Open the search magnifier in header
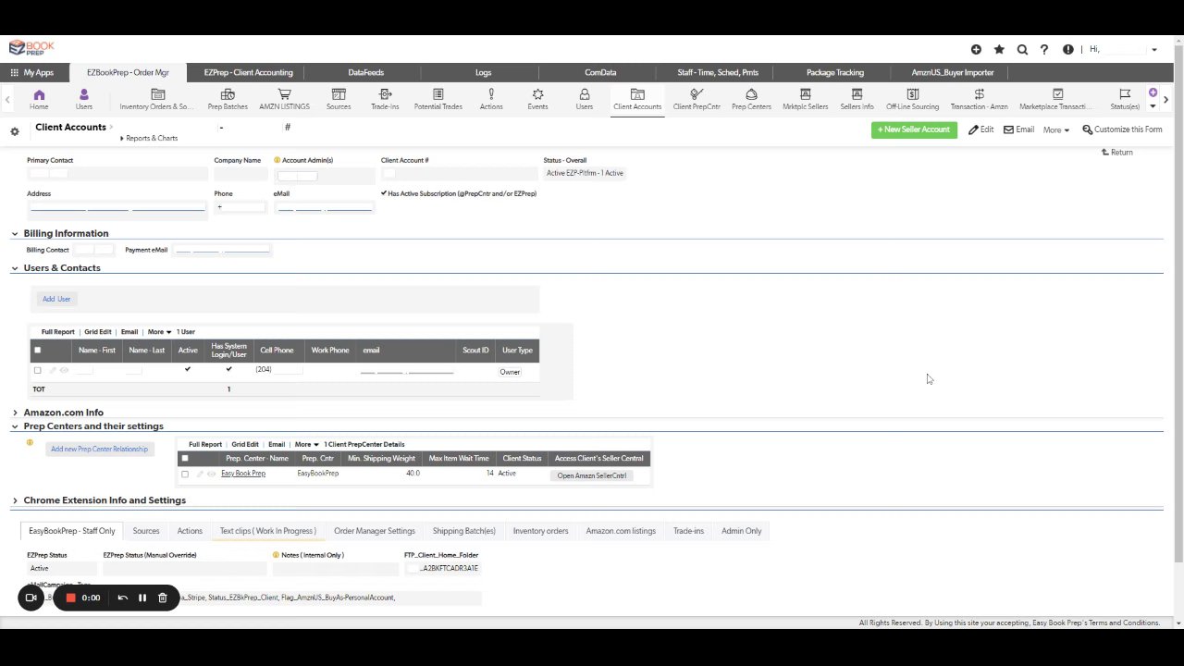 (x=1022, y=49)
